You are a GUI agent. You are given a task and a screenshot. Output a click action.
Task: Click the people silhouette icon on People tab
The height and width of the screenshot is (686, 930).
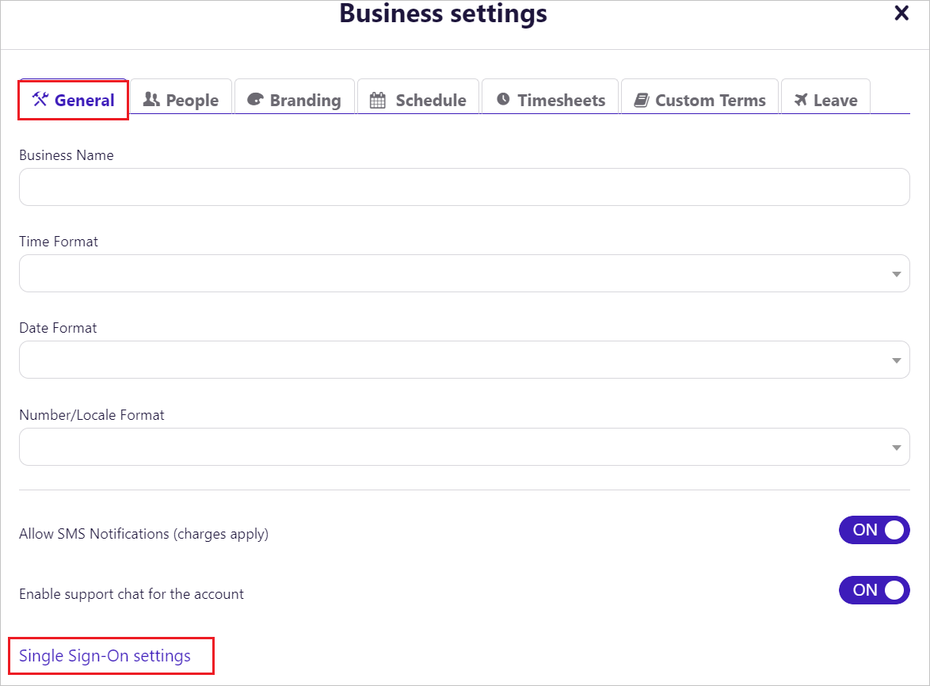point(151,99)
